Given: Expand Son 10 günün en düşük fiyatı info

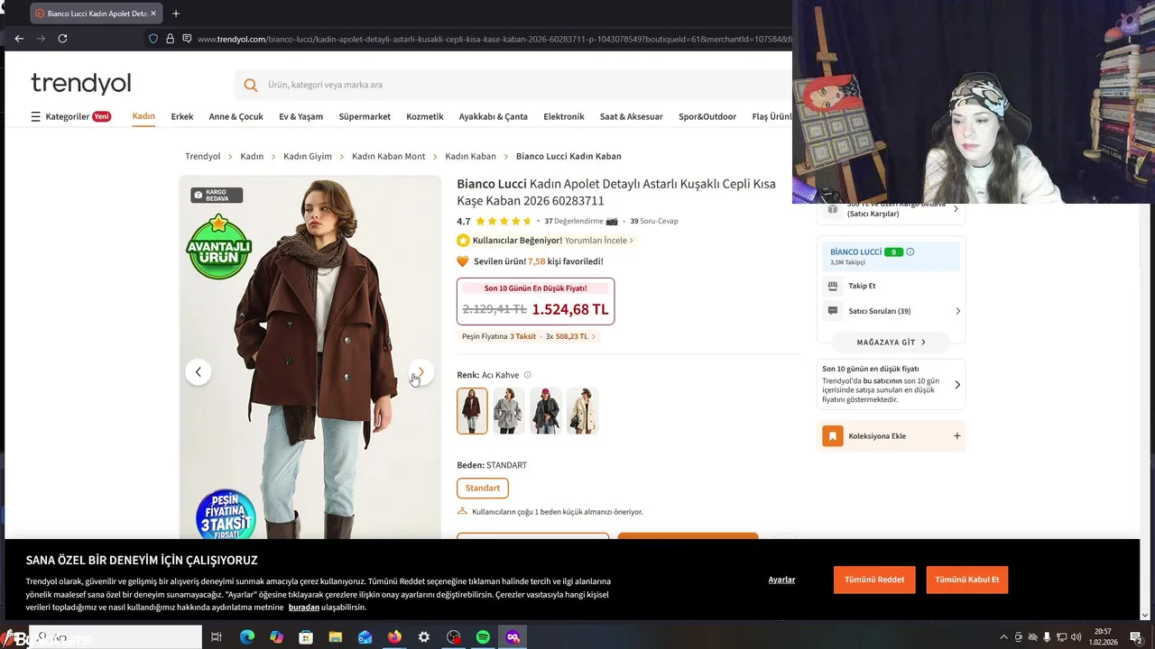Looking at the screenshot, I should tap(891, 384).
